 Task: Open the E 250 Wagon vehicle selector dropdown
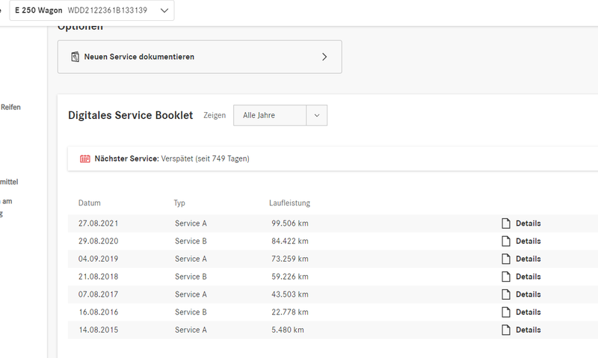coord(91,10)
